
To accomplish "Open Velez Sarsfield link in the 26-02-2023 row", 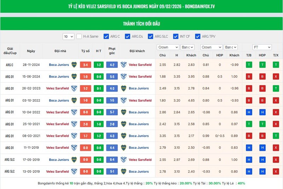I will point(57,88).
